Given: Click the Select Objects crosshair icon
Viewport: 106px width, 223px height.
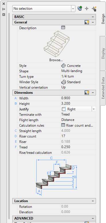Looking at the screenshot, I should tap(87, 9).
